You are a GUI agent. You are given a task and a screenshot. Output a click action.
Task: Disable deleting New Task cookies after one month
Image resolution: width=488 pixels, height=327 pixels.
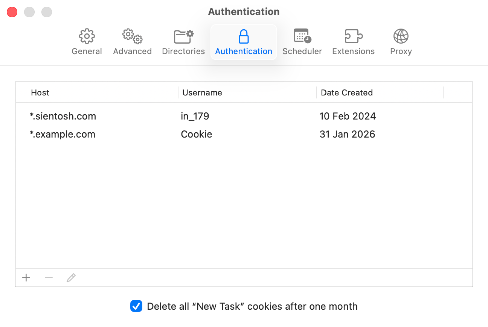pyautogui.click(x=136, y=306)
